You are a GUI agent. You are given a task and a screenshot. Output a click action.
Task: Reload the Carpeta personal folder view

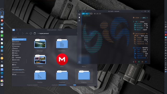tap(31, 33)
